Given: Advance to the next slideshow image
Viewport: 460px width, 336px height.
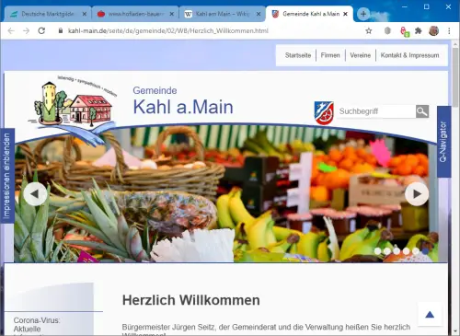Looking at the screenshot, I should pyautogui.click(x=417, y=194).
